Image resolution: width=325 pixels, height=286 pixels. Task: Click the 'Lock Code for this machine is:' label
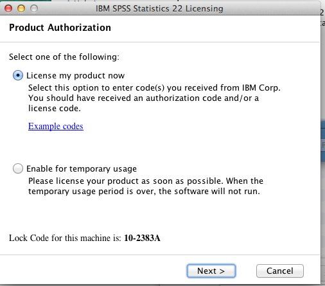[65, 238]
